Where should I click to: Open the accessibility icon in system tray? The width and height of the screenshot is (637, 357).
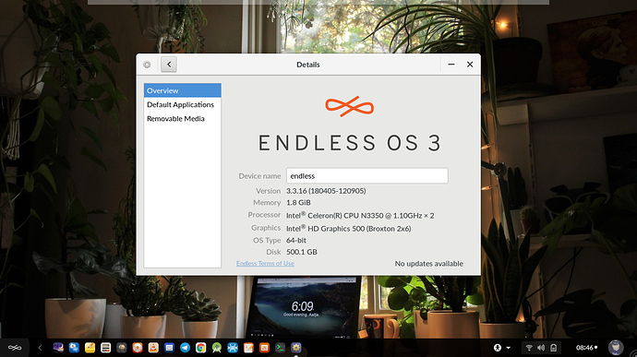pyautogui.click(x=498, y=348)
